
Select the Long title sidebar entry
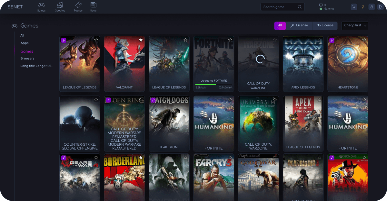[36, 66]
